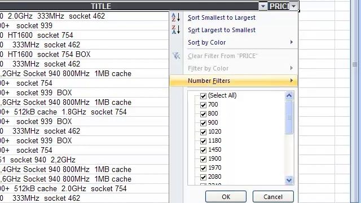Viewport: 361px width, 203px height.
Task: Uncheck the 1900 price checkbox
Action: (203, 159)
